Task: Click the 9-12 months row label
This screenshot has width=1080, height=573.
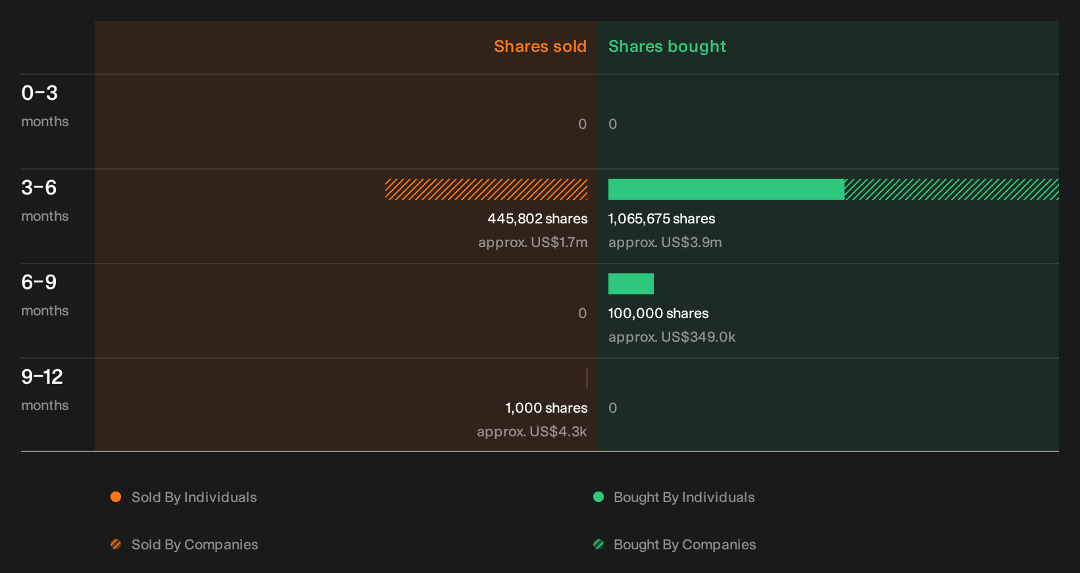Action: click(45, 390)
